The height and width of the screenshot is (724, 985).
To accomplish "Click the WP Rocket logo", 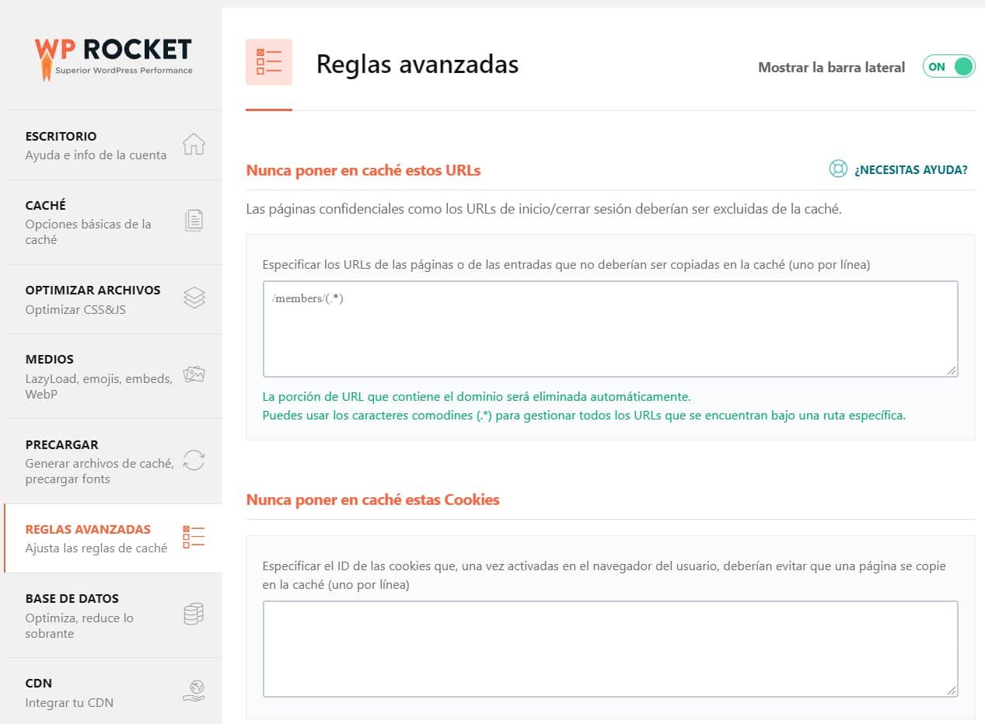I will [x=113, y=51].
